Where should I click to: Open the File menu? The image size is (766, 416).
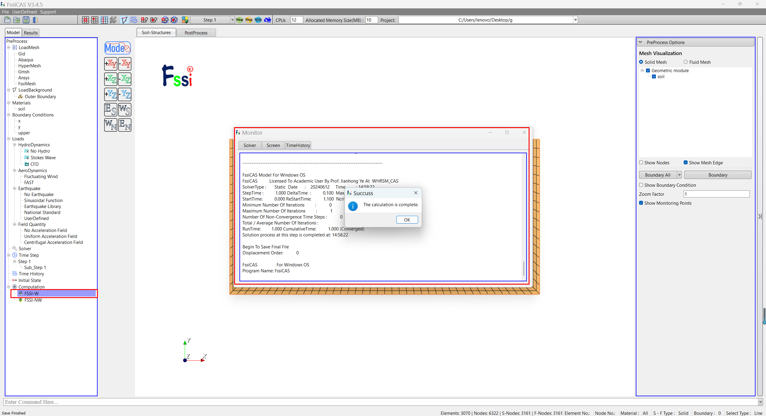tap(5, 12)
